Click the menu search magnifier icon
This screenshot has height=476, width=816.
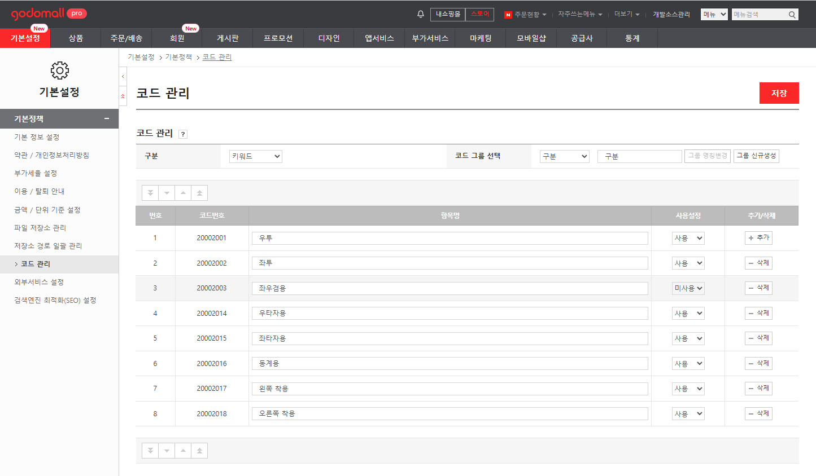[x=792, y=15]
